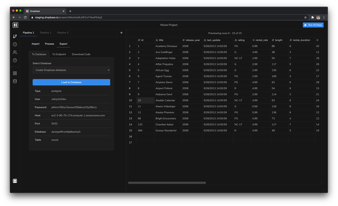The width and height of the screenshot is (338, 206).
Task: Click the Run All Steps button
Action: tap(313, 25)
